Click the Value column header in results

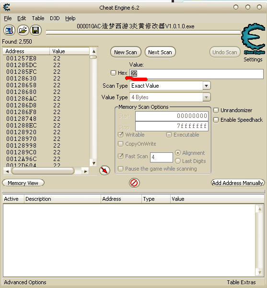70,51
